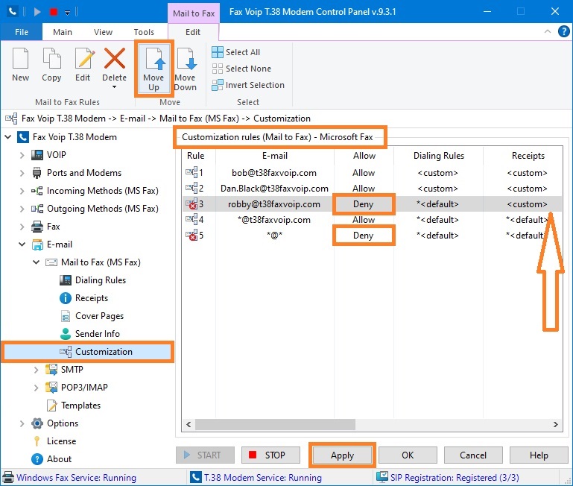Collapse the Fax Voip T.38 Modem node

click(x=8, y=137)
